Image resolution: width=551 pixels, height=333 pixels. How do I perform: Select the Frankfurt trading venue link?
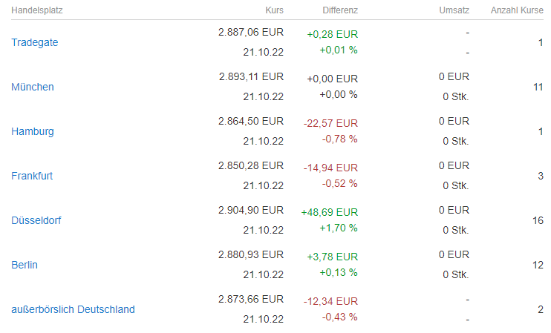pyautogui.click(x=32, y=176)
